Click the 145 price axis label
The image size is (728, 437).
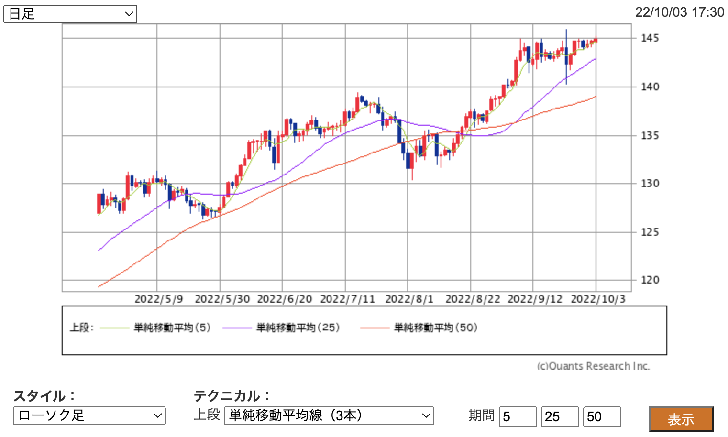[650, 38]
